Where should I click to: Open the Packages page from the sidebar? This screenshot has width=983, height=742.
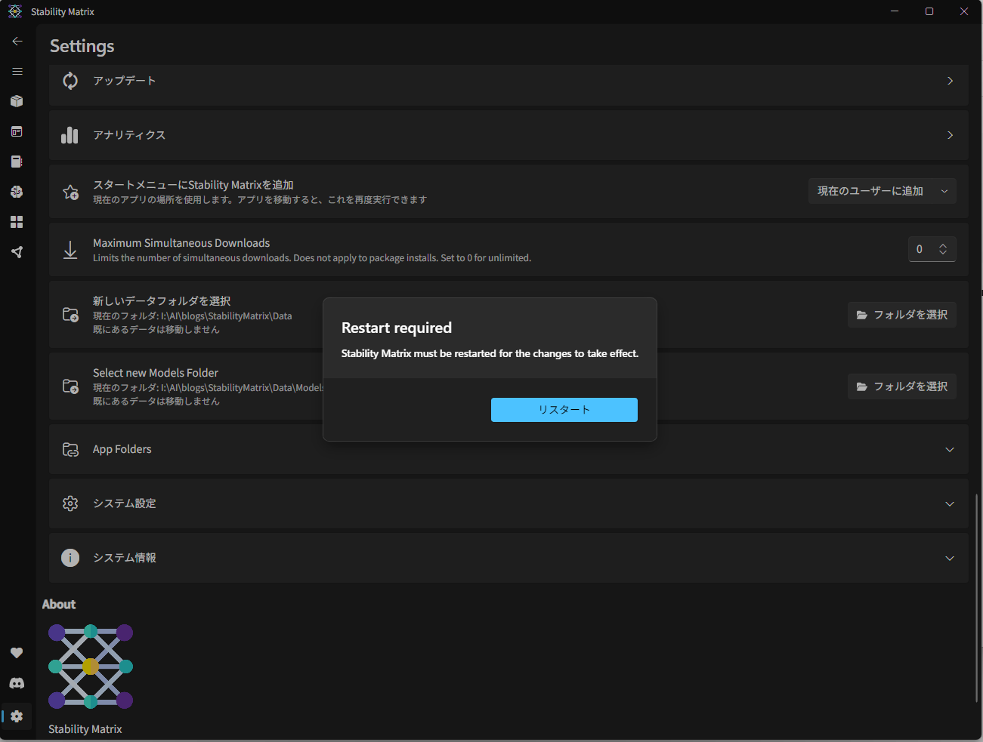coord(17,101)
